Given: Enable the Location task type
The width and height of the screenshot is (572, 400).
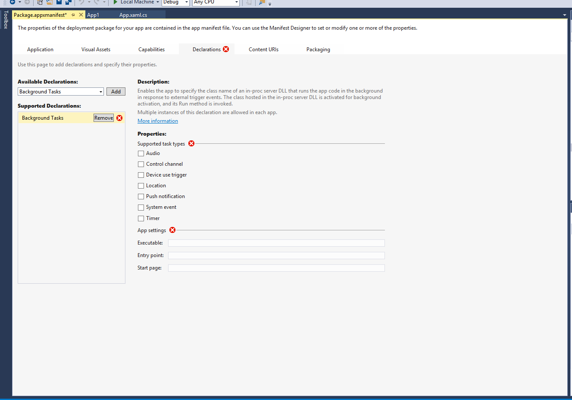Looking at the screenshot, I should point(141,186).
